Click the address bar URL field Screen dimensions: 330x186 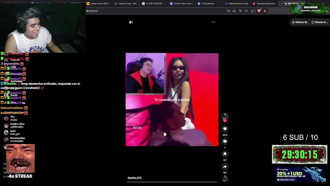(x=155, y=11)
